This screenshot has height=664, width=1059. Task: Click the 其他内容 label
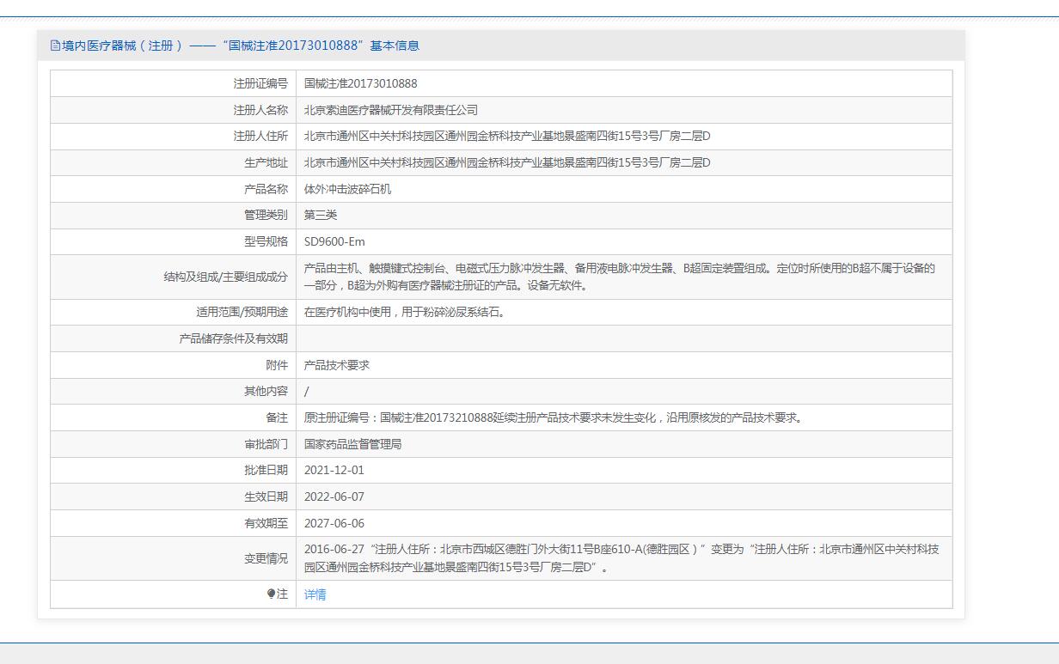pos(266,391)
